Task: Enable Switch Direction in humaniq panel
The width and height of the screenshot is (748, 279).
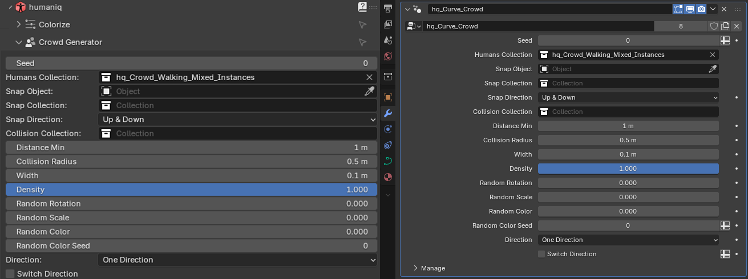Action: (x=10, y=274)
